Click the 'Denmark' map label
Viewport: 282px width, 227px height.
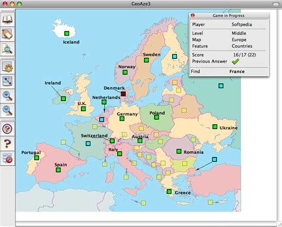pyautogui.click(x=114, y=88)
